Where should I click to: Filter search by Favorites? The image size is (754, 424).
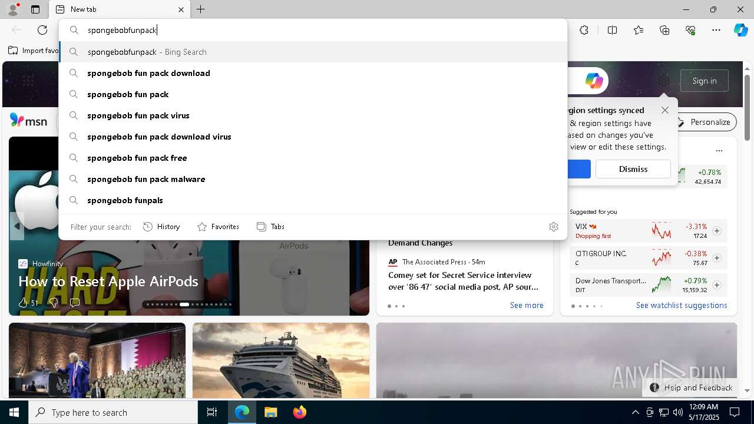tap(218, 227)
